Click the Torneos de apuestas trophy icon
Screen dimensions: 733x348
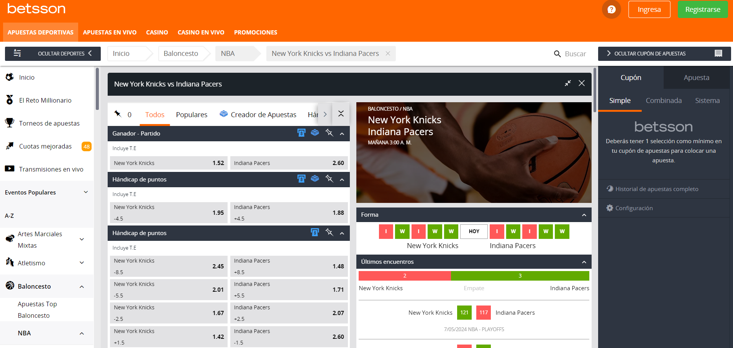point(10,123)
